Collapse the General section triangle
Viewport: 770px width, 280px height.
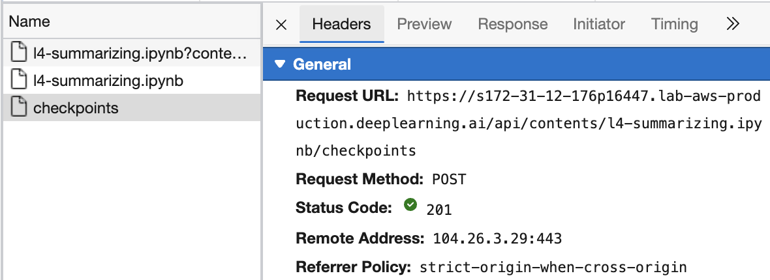[x=280, y=64]
